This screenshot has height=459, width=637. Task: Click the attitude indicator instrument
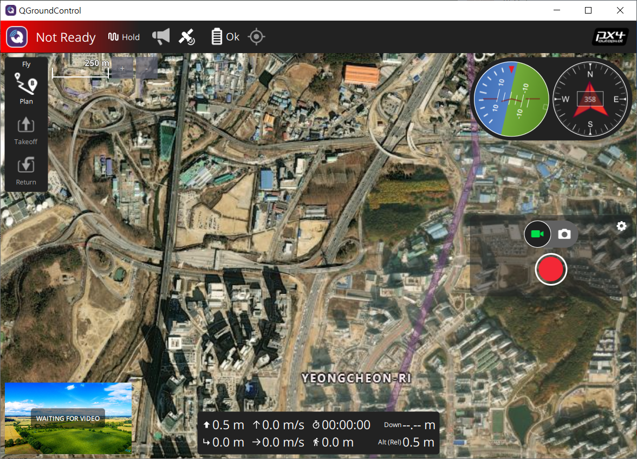(x=511, y=99)
